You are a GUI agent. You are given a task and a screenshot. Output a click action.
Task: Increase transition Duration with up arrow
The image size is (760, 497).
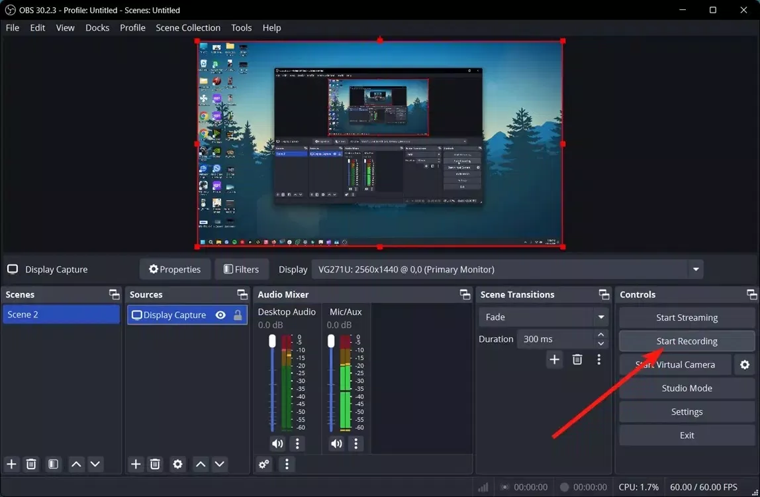point(600,335)
